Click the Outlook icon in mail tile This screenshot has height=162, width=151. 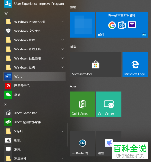pyautogui.click(x=122, y=25)
